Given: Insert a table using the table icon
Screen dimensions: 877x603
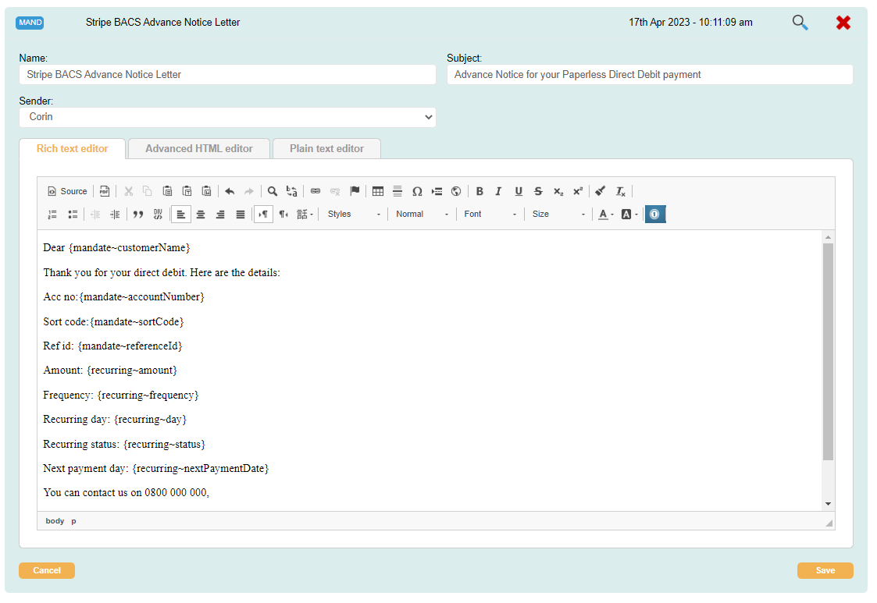Looking at the screenshot, I should (378, 191).
